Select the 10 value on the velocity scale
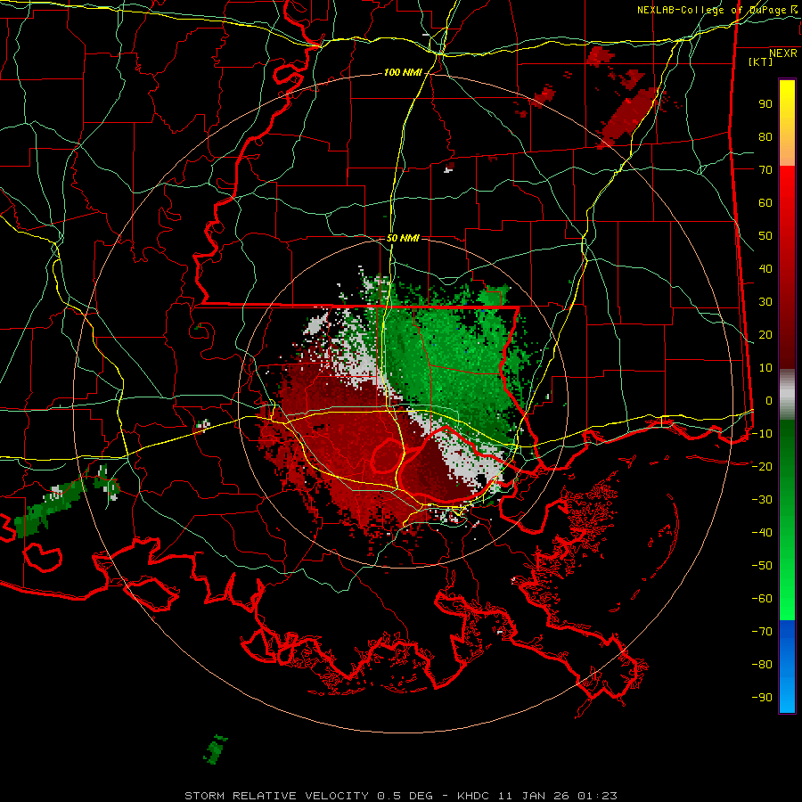Image resolution: width=802 pixels, height=802 pixels. (x=765, y=368)
